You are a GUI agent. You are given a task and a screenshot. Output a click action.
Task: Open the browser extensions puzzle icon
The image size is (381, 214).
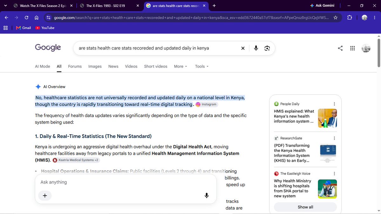[x=350, y=18]
